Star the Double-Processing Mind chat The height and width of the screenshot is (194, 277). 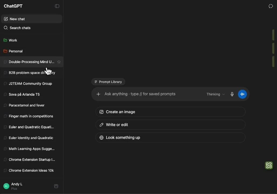(59, 62)
